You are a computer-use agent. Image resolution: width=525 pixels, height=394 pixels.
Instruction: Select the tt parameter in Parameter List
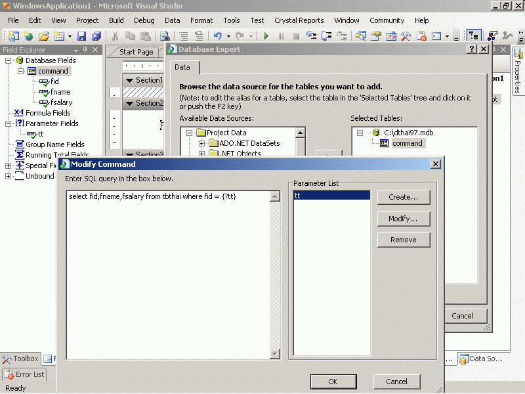(x=331, y=196)
